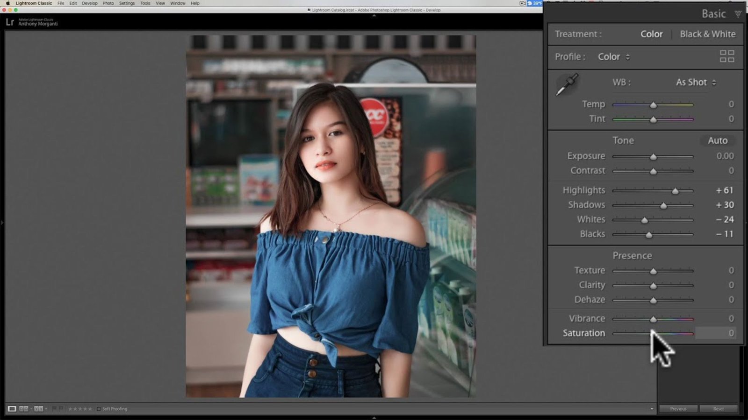The width and height of the screenshot is (748, 420).
Task: Open the Develop menu
Action: coord(90,3)
